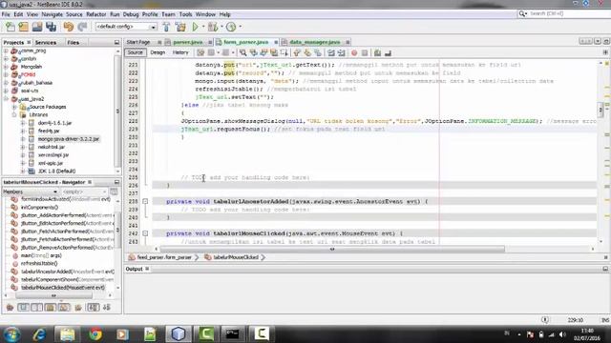The width and height of the screenshot is (611, 343).
Task: Click the Redo arrow icon
Action: click(x=82, y=27)
